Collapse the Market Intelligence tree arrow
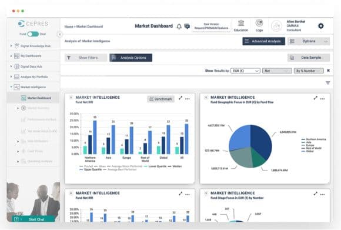This screenshot has width=341, height=230. [x=11, y=87]
